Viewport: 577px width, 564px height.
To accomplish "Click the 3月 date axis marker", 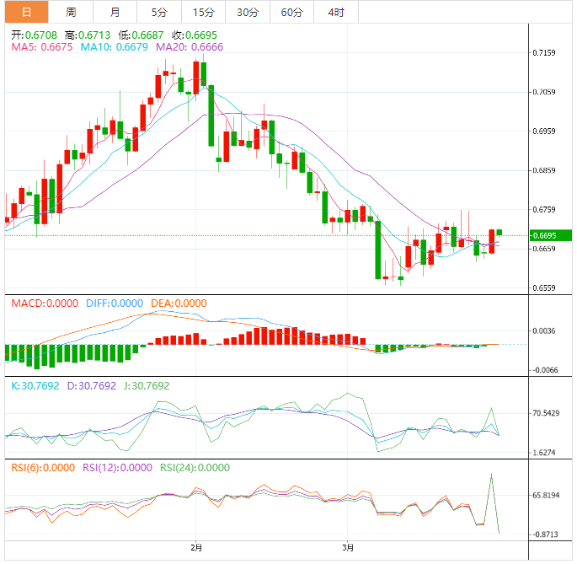I will click(x=348, y=547).
